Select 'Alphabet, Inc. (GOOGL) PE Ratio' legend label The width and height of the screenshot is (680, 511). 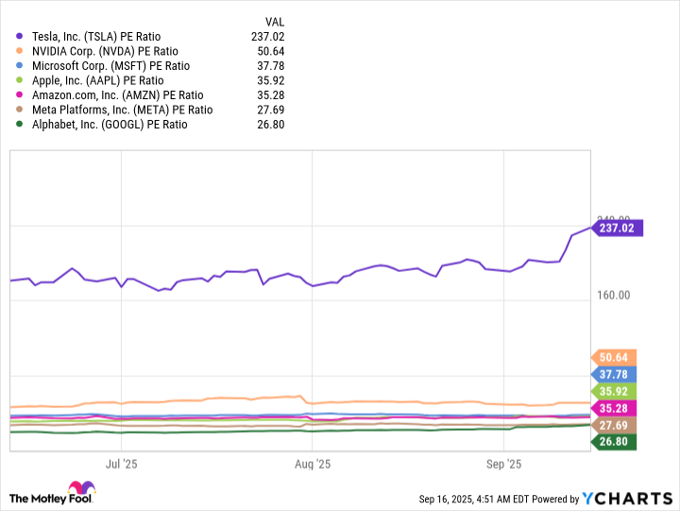[x=110, y=125]
